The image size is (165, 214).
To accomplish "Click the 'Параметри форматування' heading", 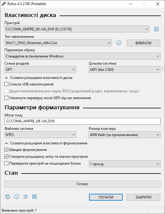I will coord(42,107).
